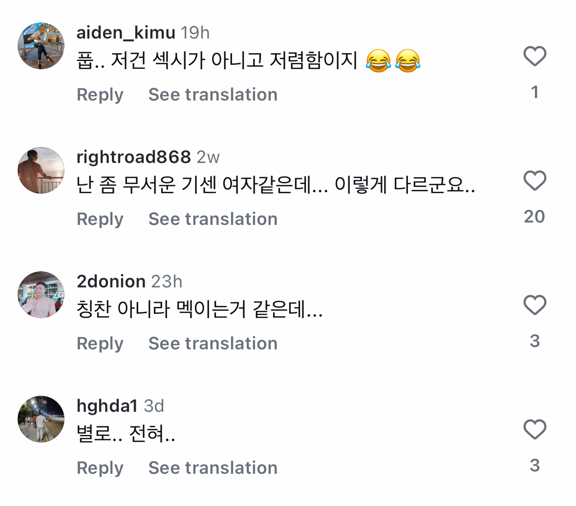Like aiden_kimu's comment with the heart
This screenshot has width=576, height=506.
534,56
